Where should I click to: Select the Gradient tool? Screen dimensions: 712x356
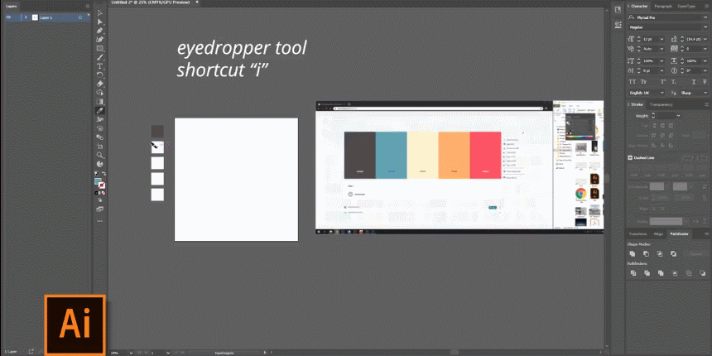click(x=100, y=102)
